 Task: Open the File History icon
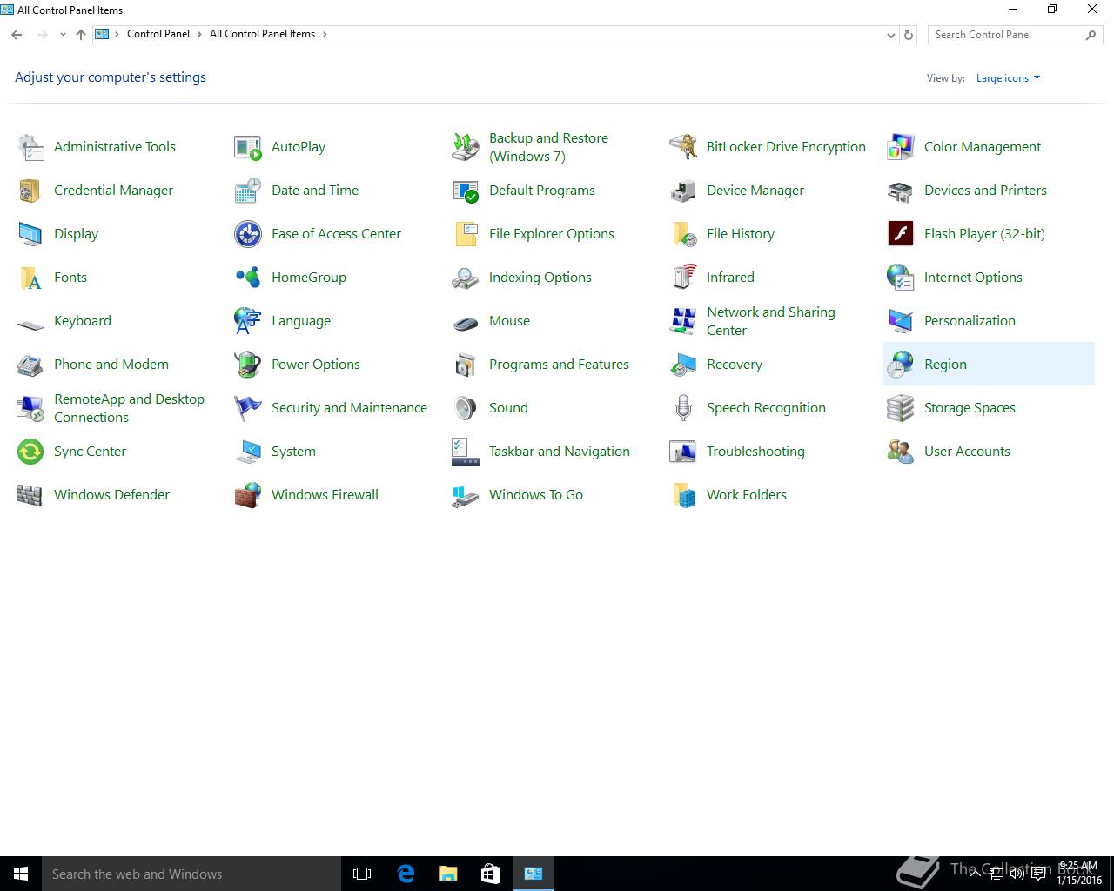pos(683,234)
